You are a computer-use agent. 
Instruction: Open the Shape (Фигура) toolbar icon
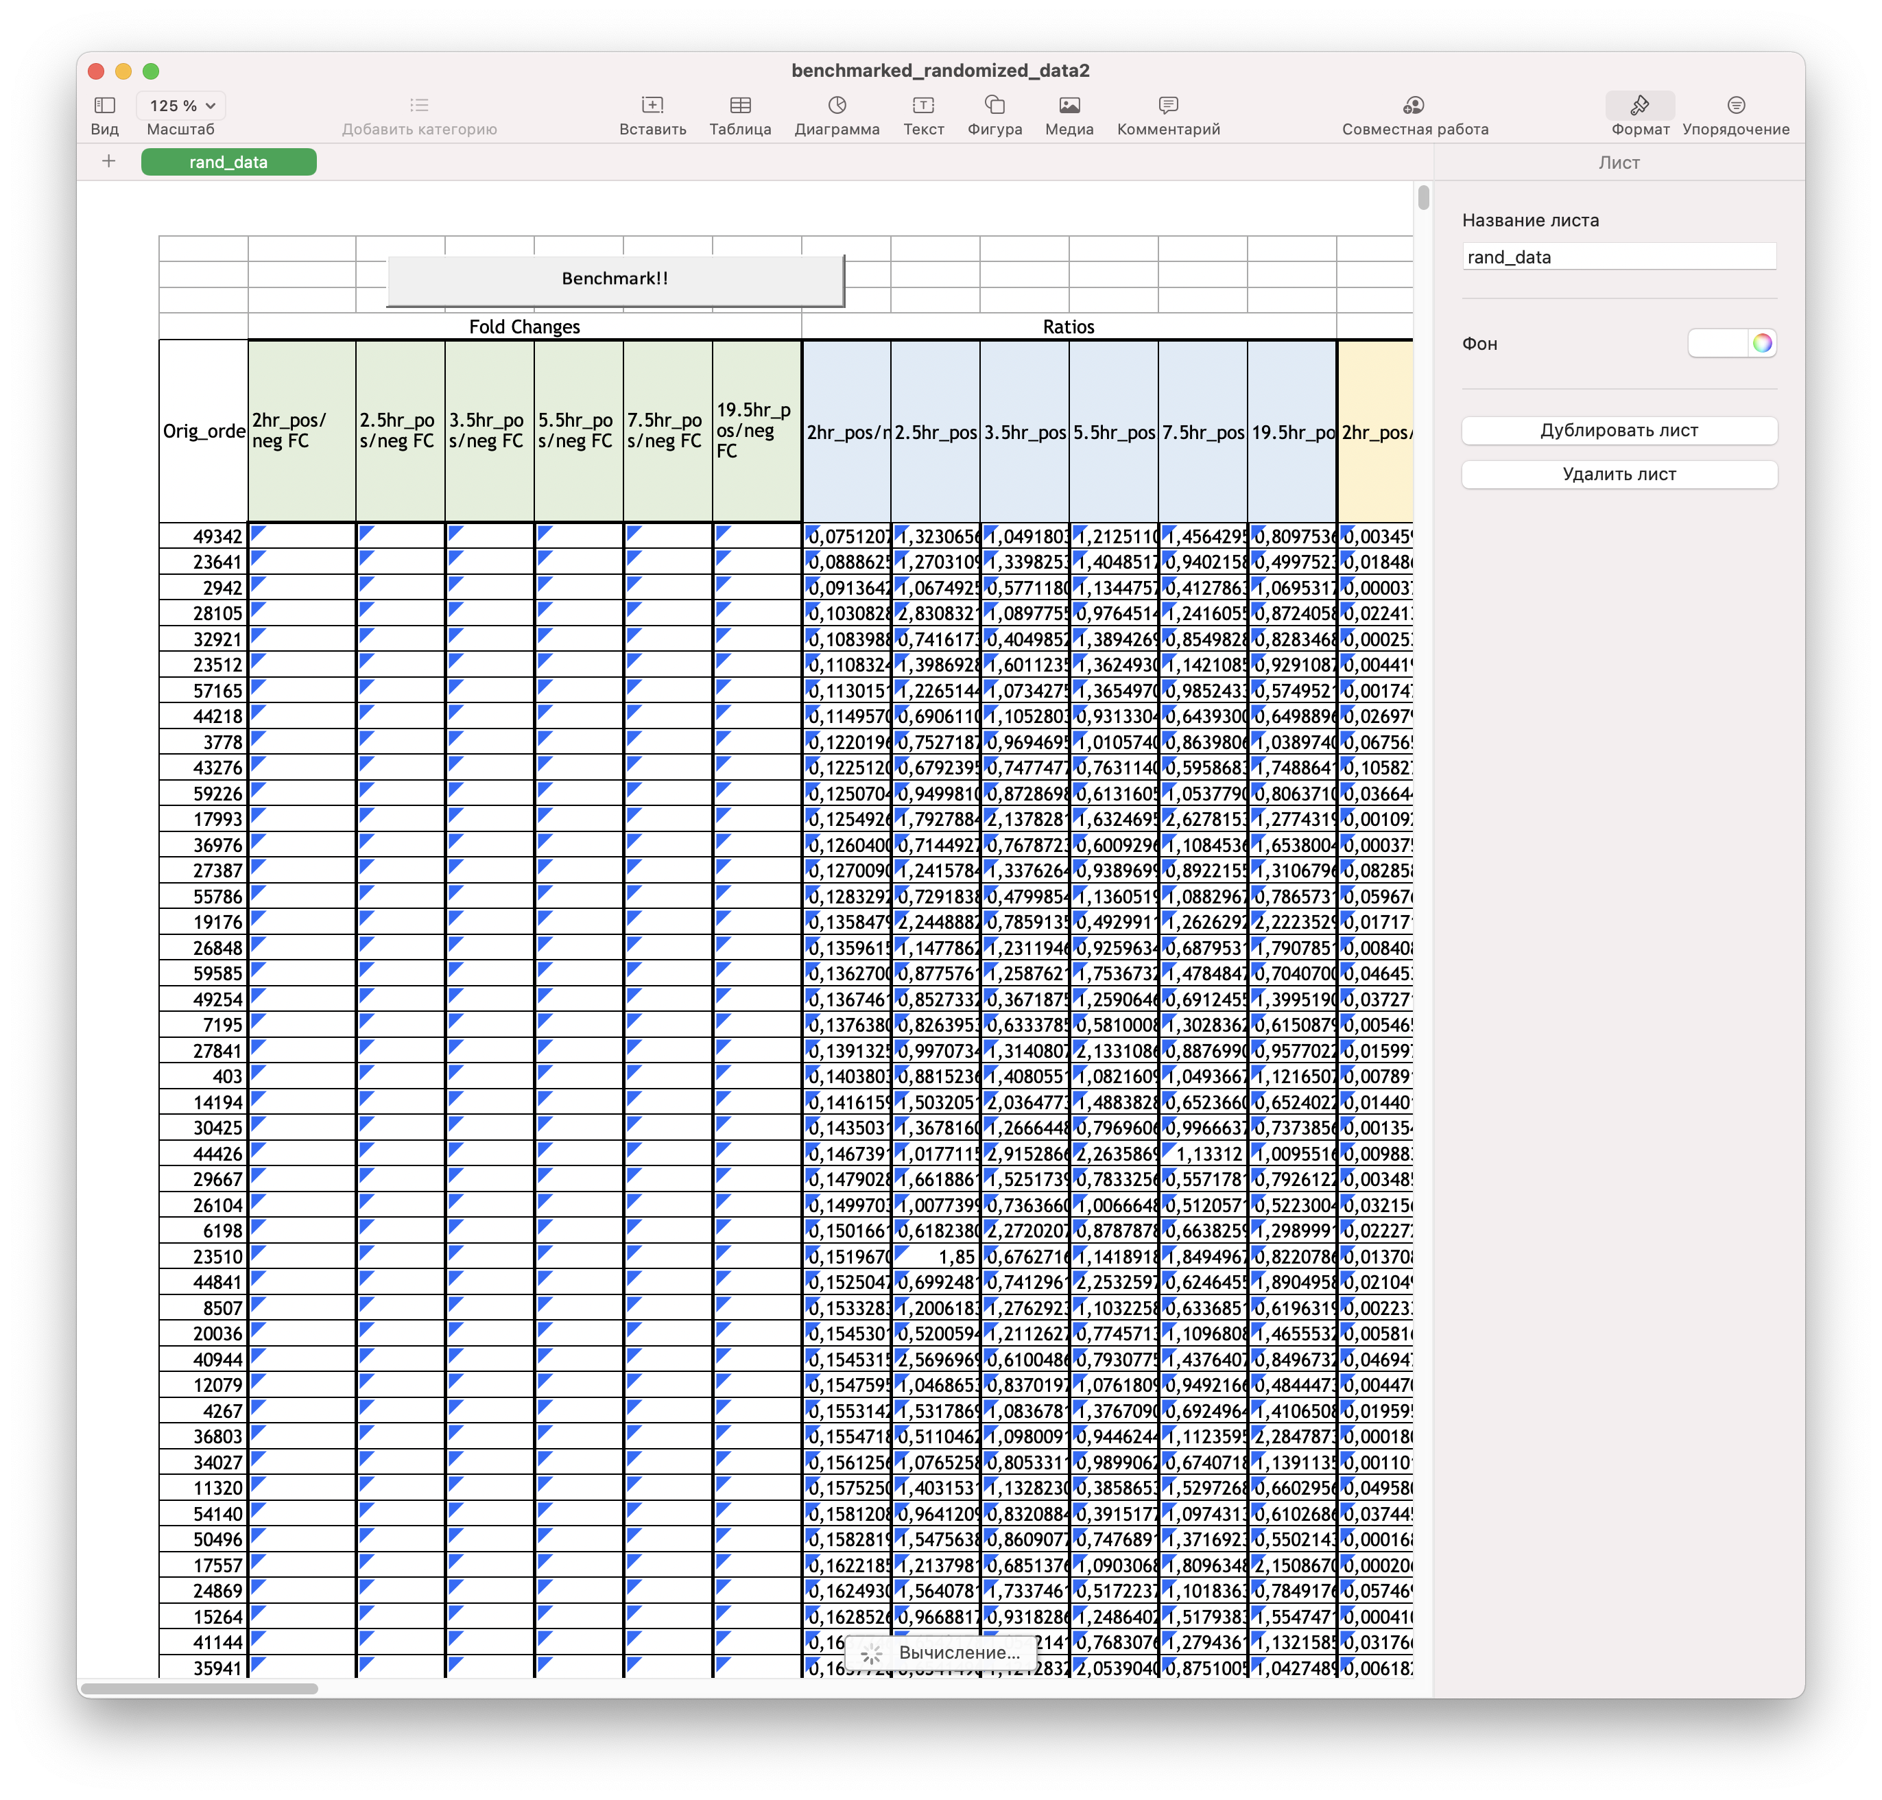coord(994,104)
